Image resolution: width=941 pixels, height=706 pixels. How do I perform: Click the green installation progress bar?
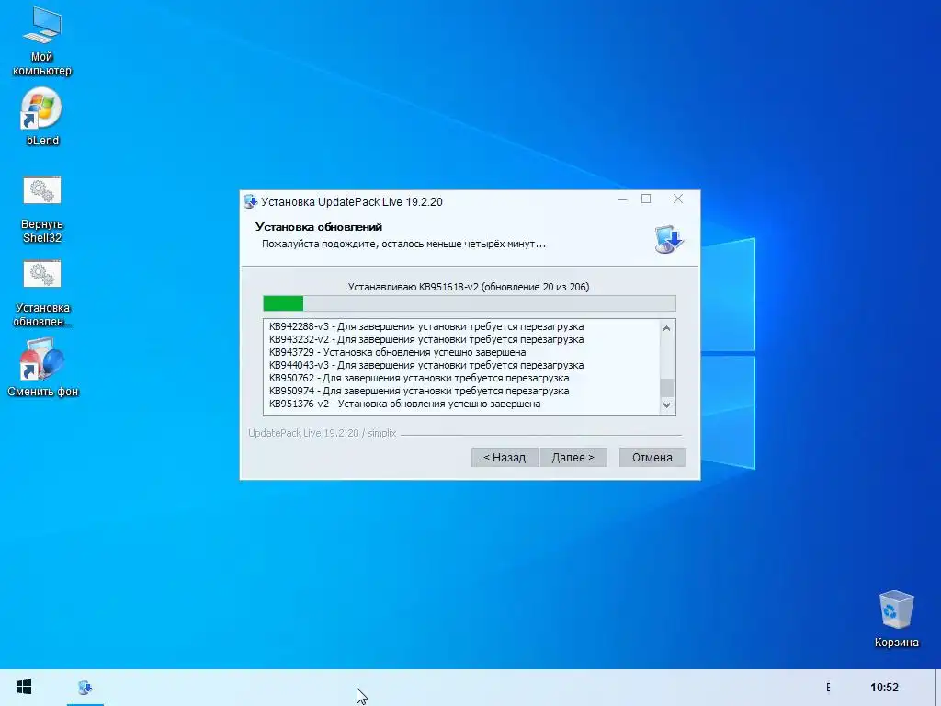(x=470, y=303)
